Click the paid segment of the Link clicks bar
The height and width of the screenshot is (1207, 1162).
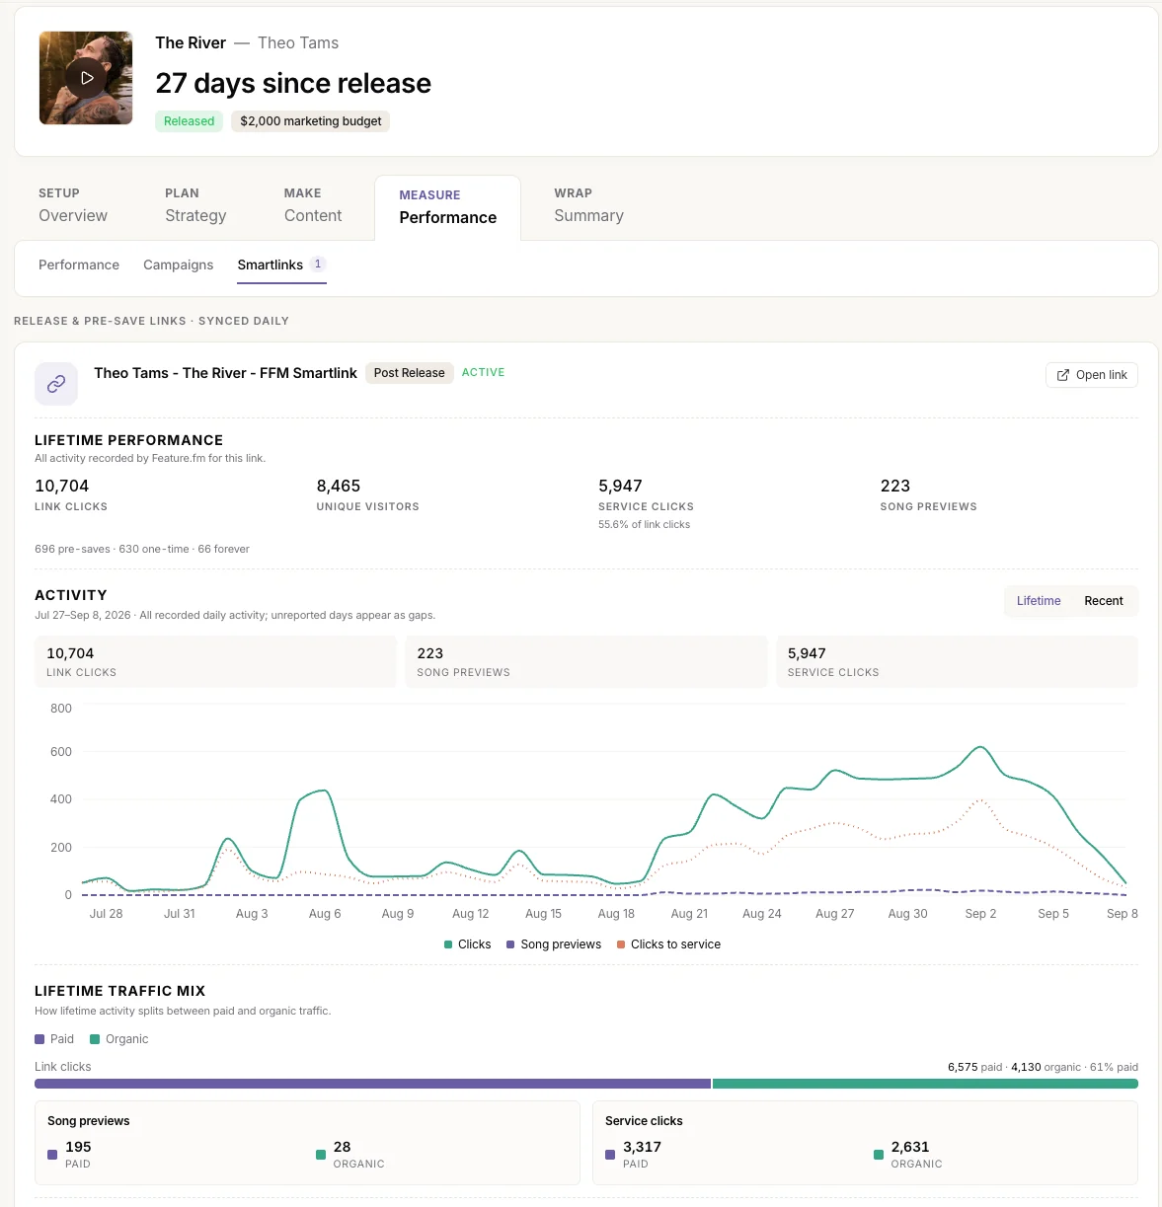372,1084
